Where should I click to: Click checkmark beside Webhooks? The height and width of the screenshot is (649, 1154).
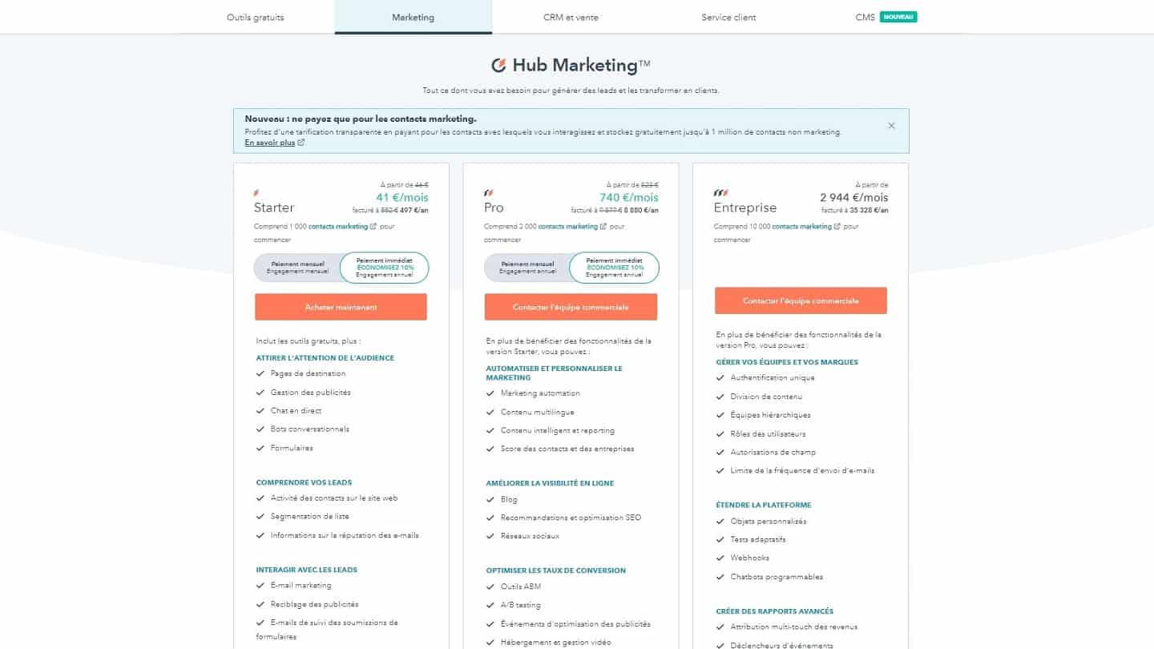click(720, 558)
